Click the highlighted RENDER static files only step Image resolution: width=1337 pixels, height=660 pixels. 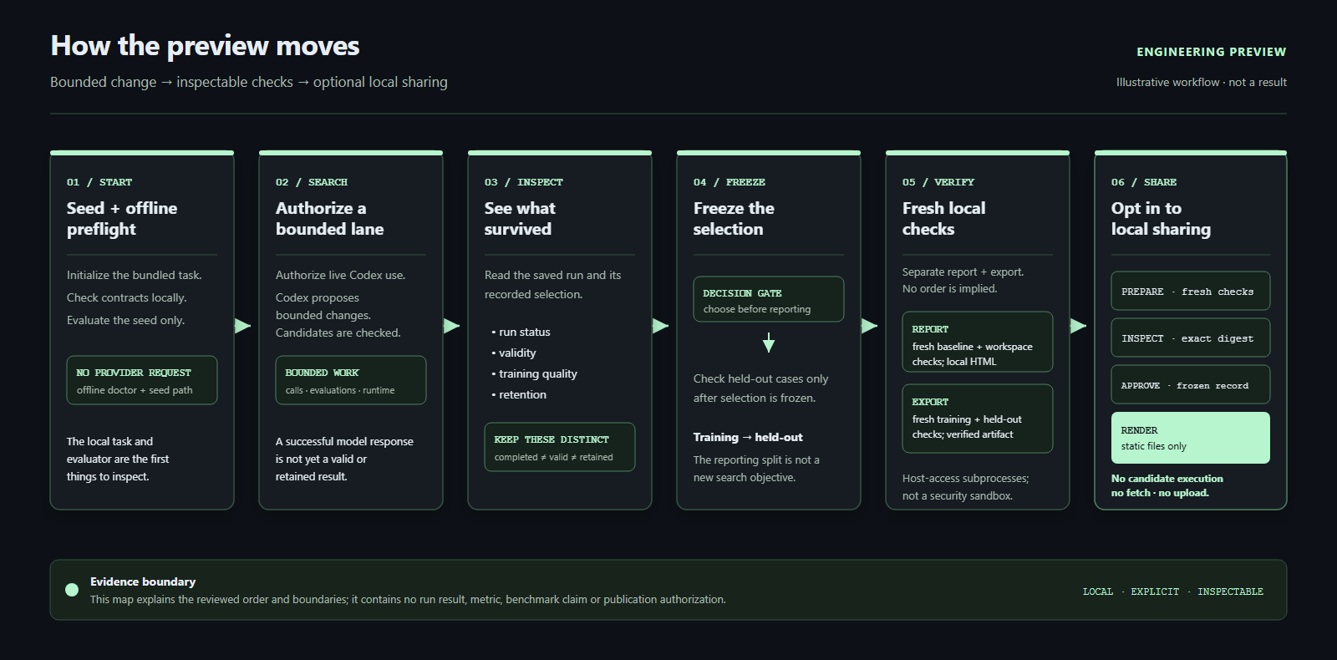pyautogui.click(x=1191, y=438)
